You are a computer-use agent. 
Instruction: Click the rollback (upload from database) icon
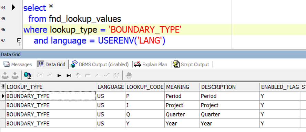tap(15, 75)
